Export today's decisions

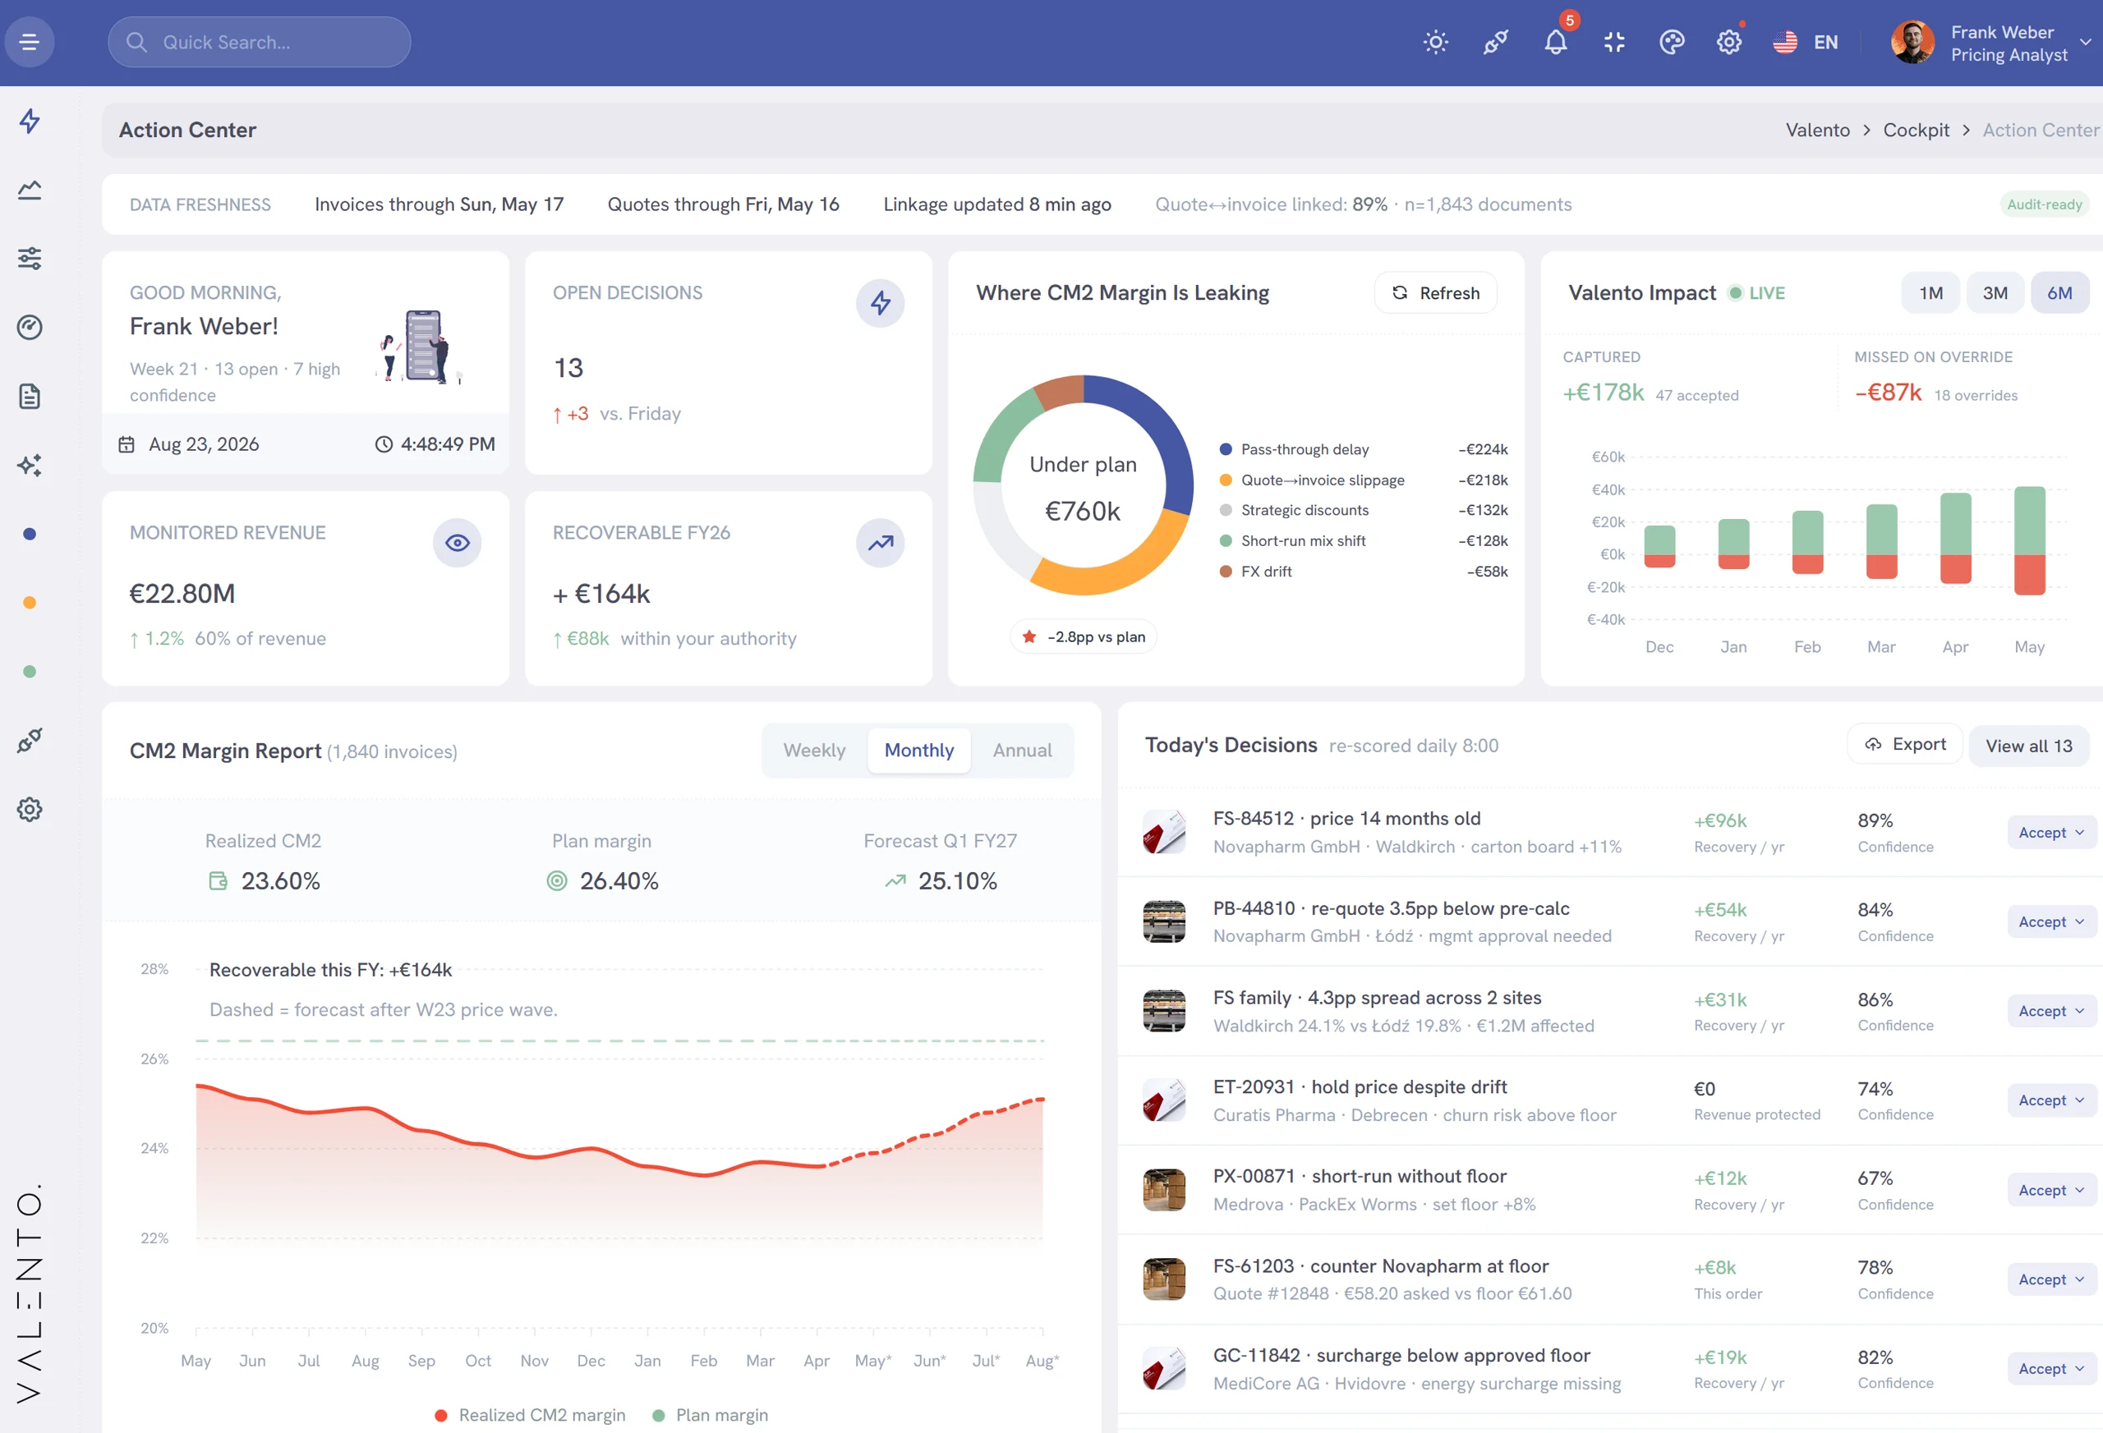coord(1905,745)
